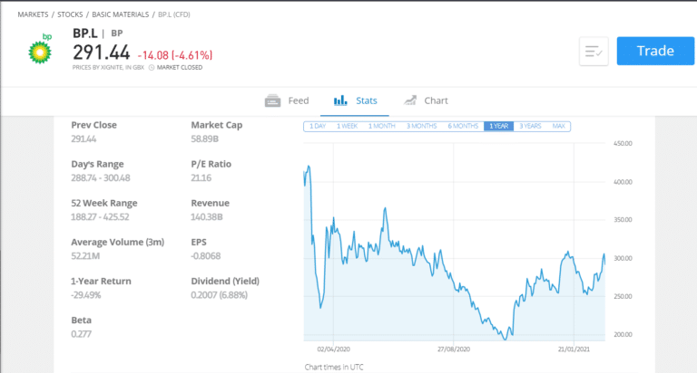The width and height of the screenshot is (697, 373).
Task: Click the EPS value -0.8068
Action: pyautogui.click(x=206, y=256)
